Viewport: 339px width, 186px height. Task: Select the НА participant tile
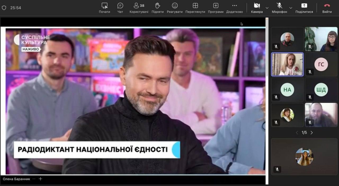point(287,90)
